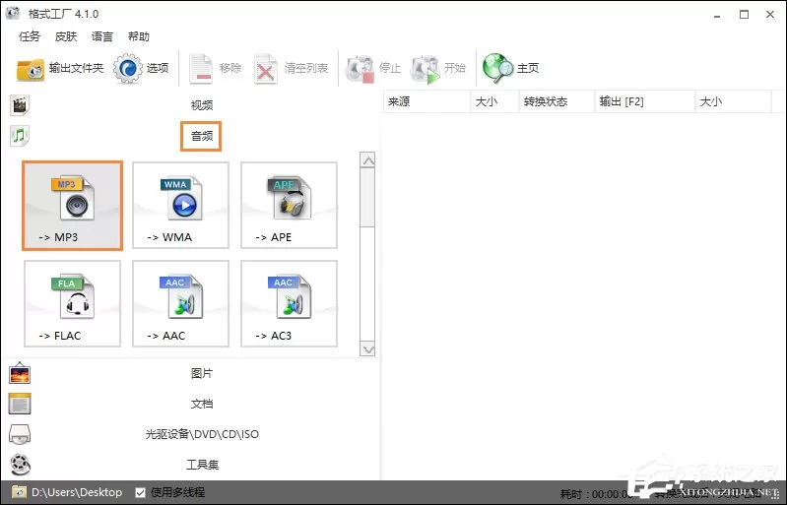Viewport: 787px width, 505px height.
Task: Click the 开始 toolbar label
Action: [x=455, y=68]
